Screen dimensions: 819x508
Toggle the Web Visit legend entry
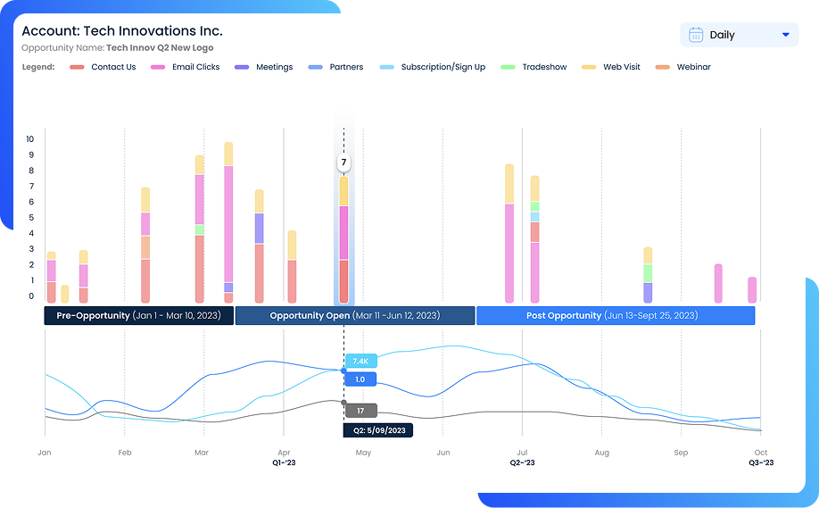611,67
